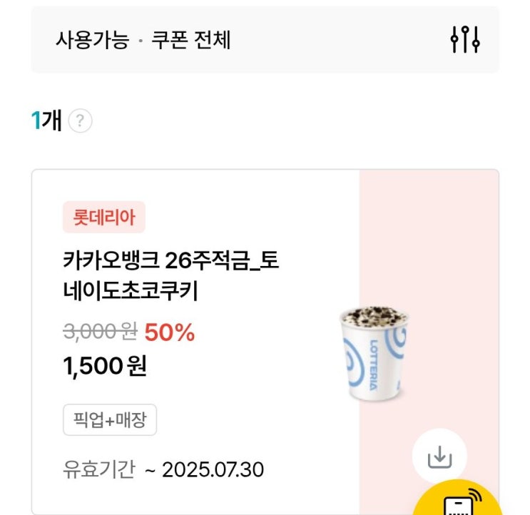Tap the 픽업+매장 label
530x515 pixels.
[110, 420]
